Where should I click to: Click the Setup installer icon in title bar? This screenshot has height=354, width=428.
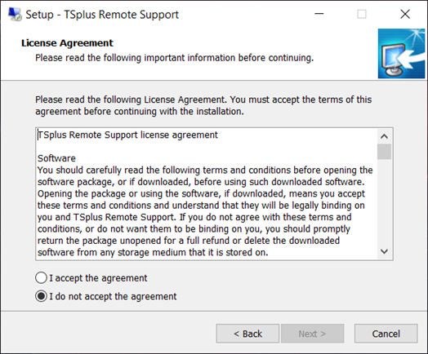pyautogui.click(x=15, y=14)
